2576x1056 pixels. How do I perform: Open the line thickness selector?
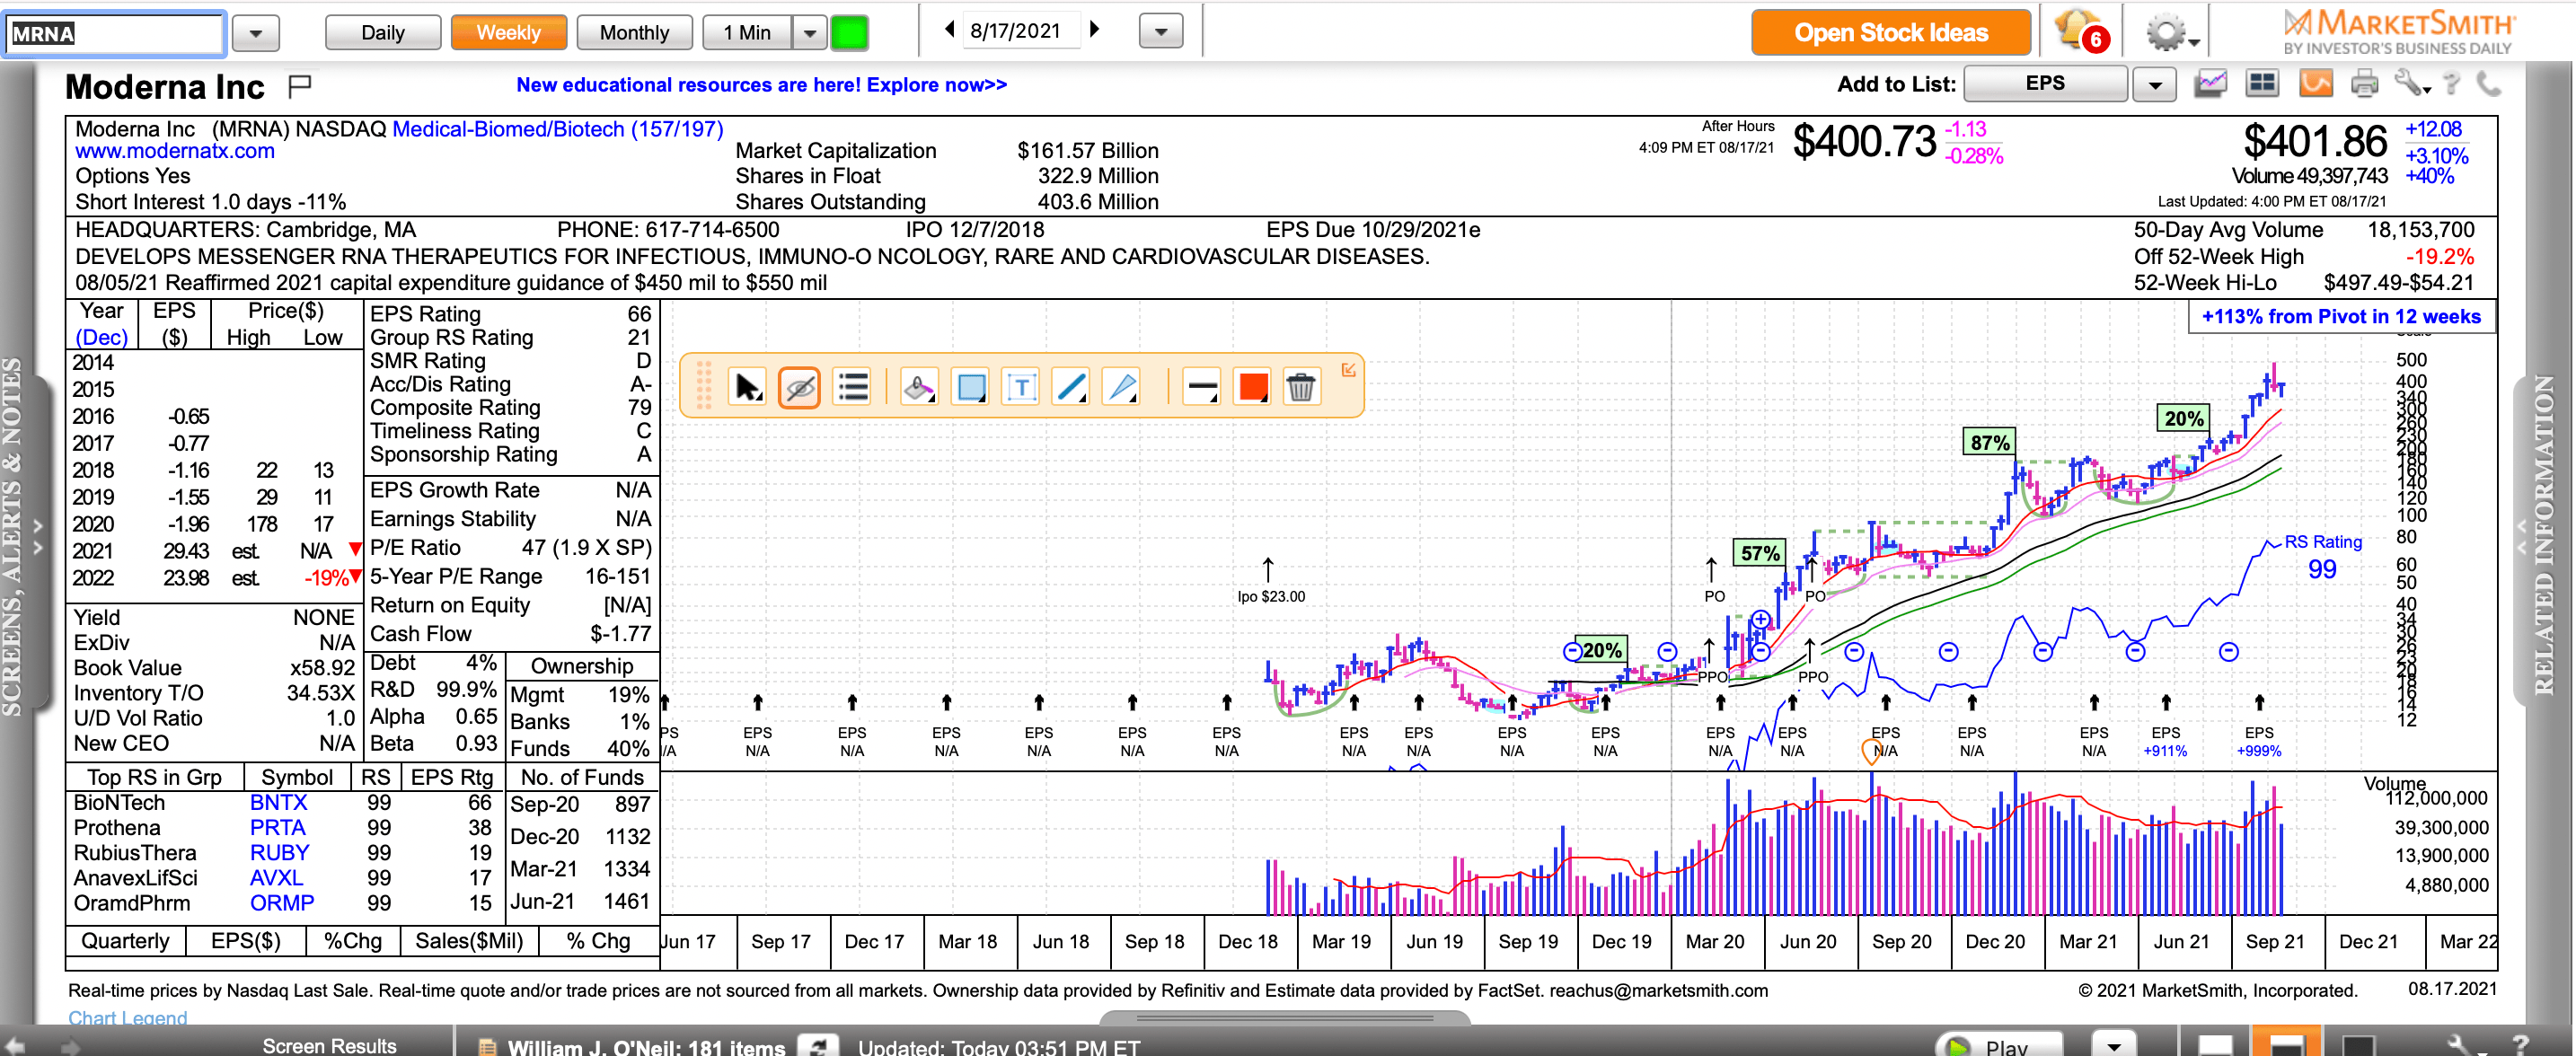[x=1201, y=386]
